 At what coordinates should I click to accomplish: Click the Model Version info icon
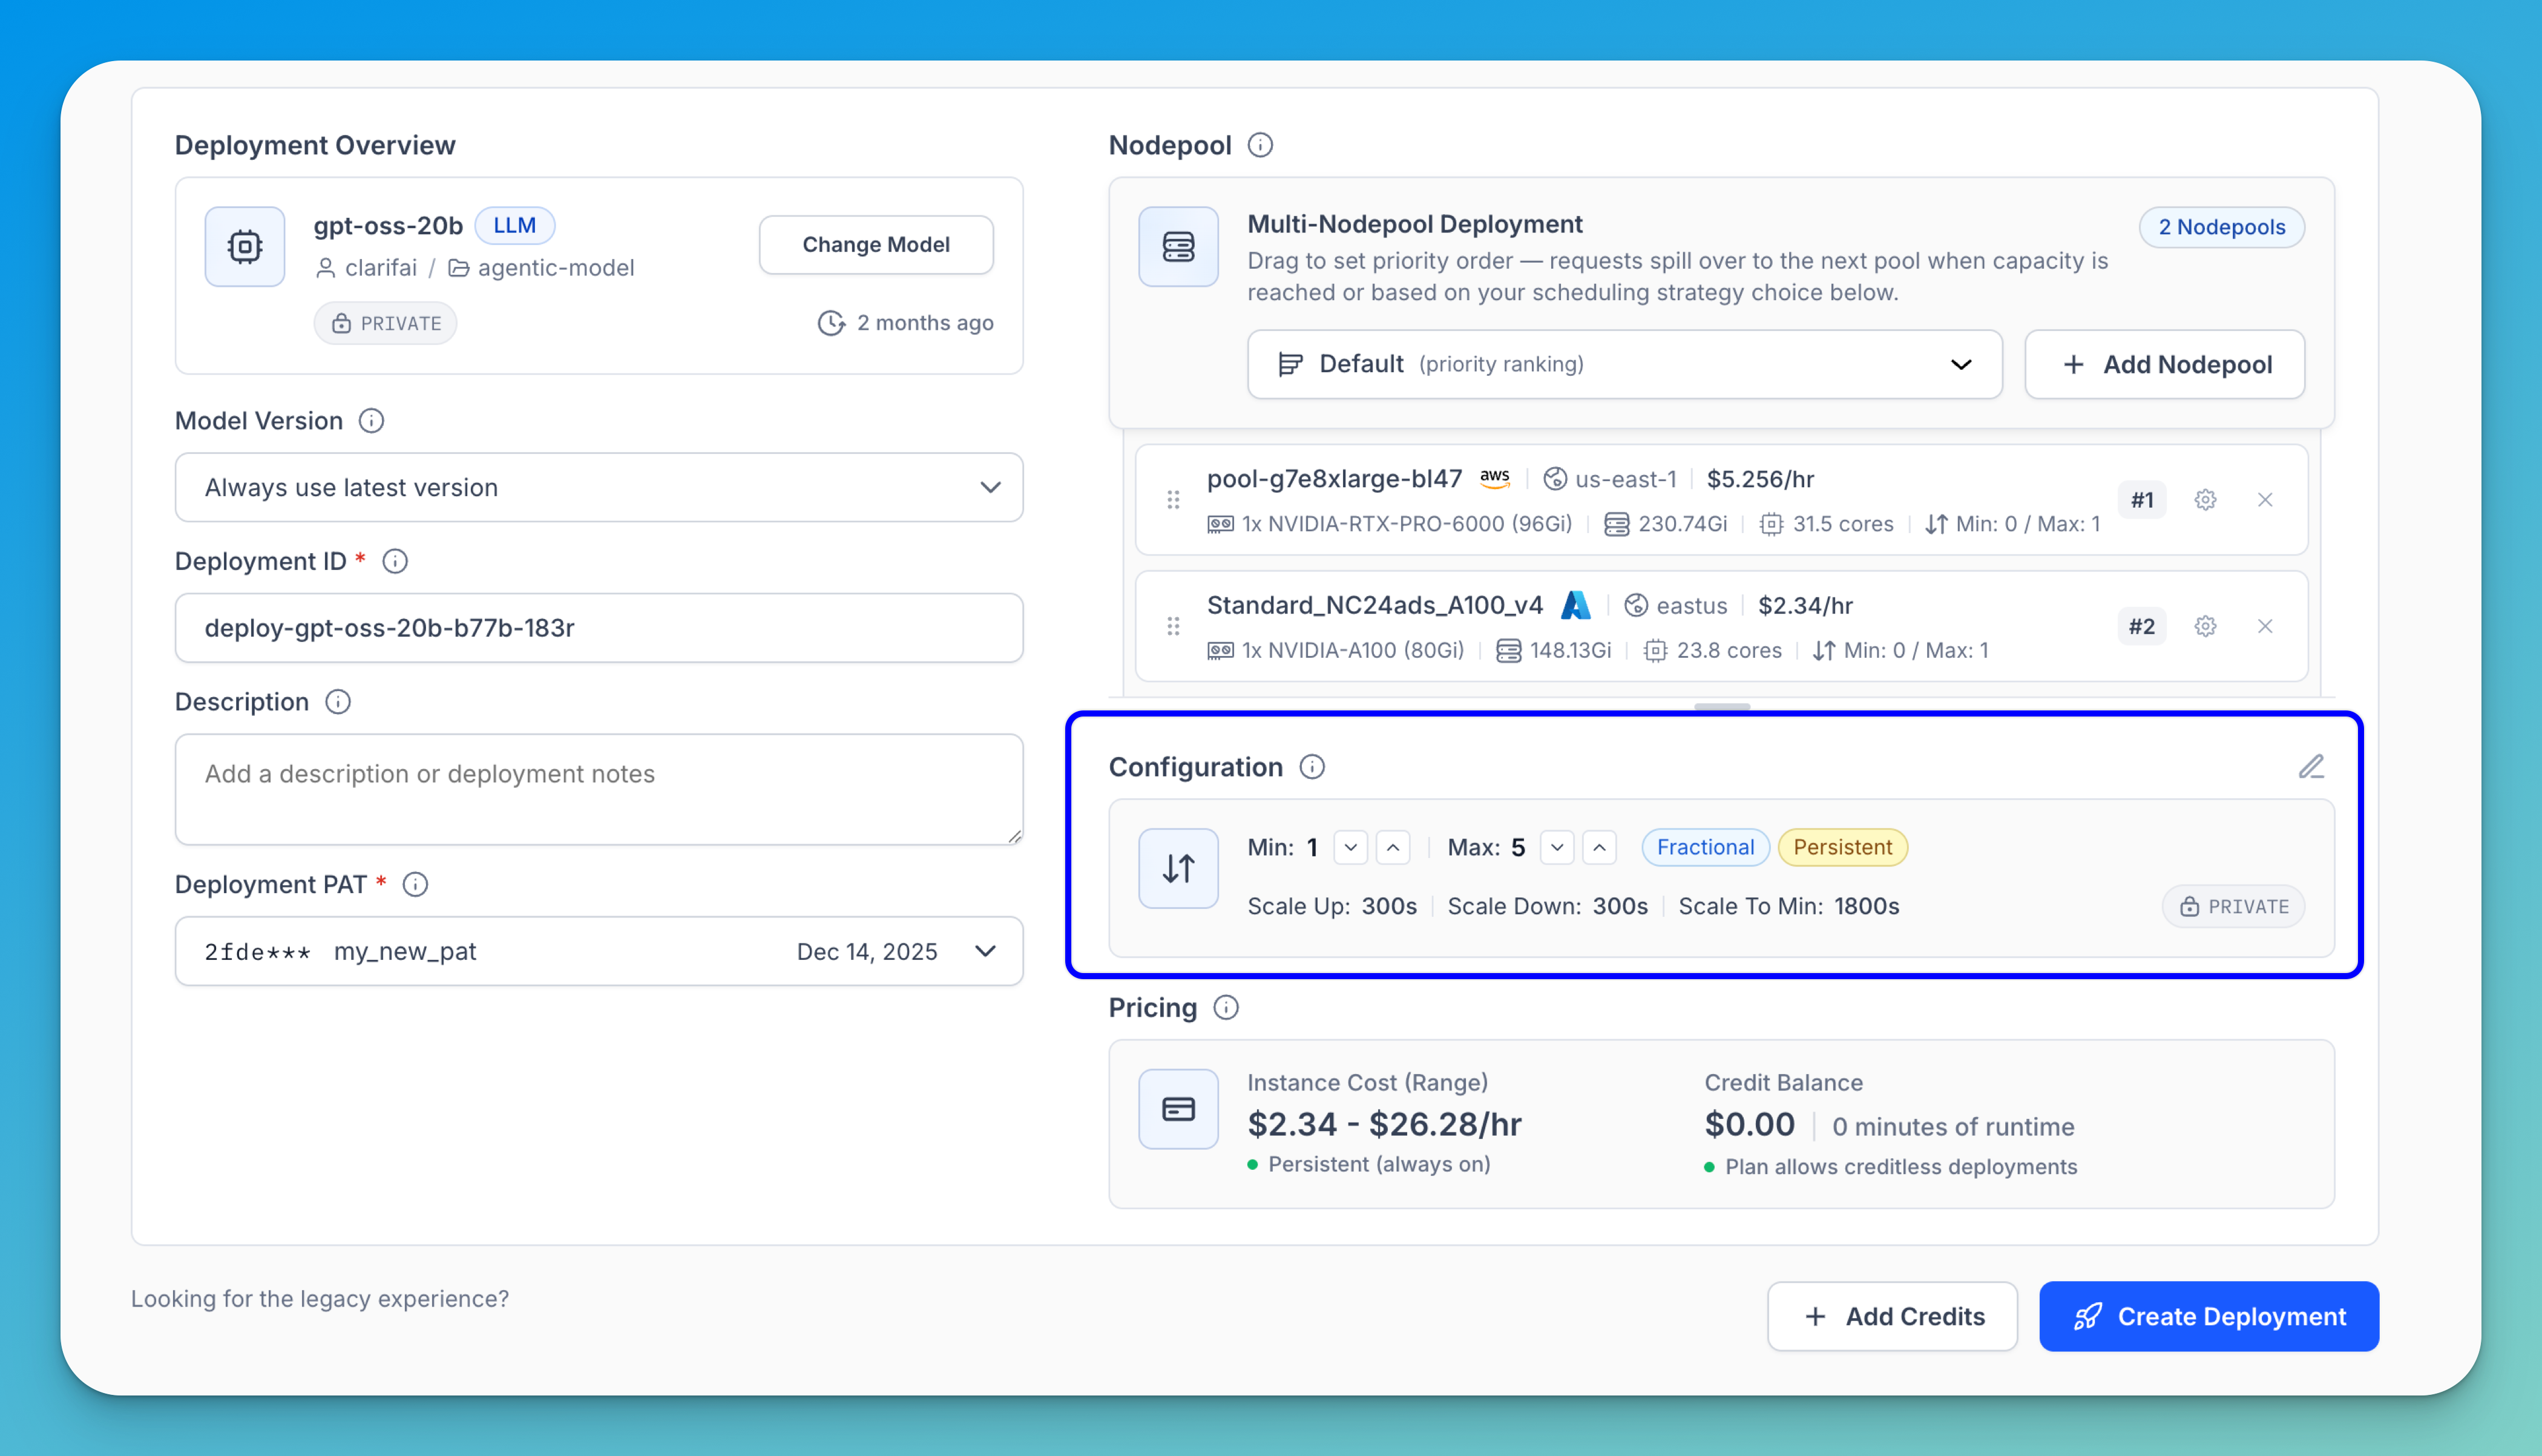coord(371,421)
